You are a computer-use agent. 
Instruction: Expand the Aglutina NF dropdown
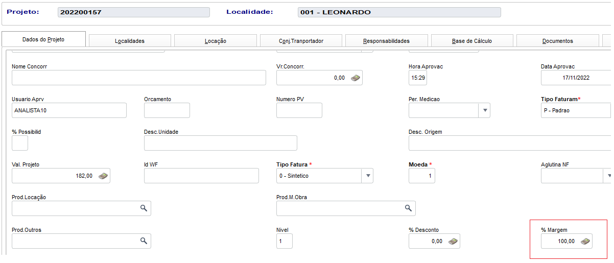coord(608,176)
